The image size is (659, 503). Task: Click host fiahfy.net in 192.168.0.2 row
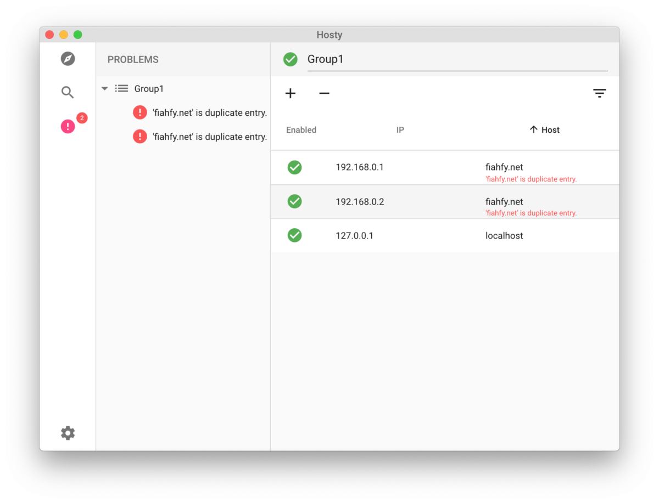504,202
